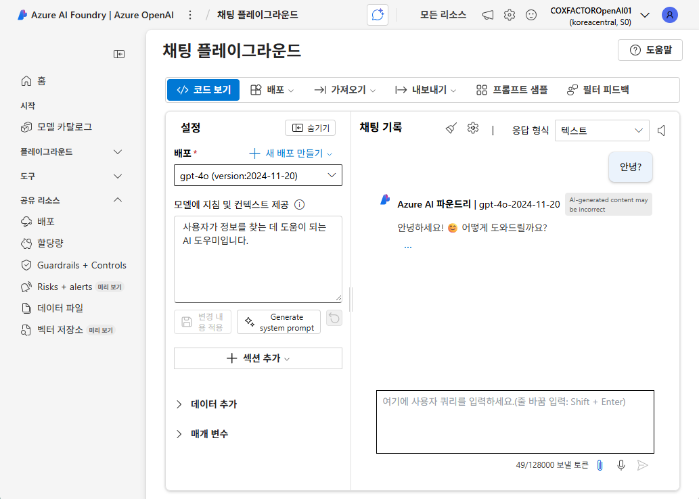Screen dimensions: 699x499
Task: Click the settings panel resize handle
Action: point(351,300)
